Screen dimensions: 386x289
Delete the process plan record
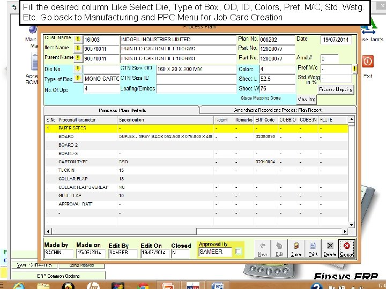(330, 249)
